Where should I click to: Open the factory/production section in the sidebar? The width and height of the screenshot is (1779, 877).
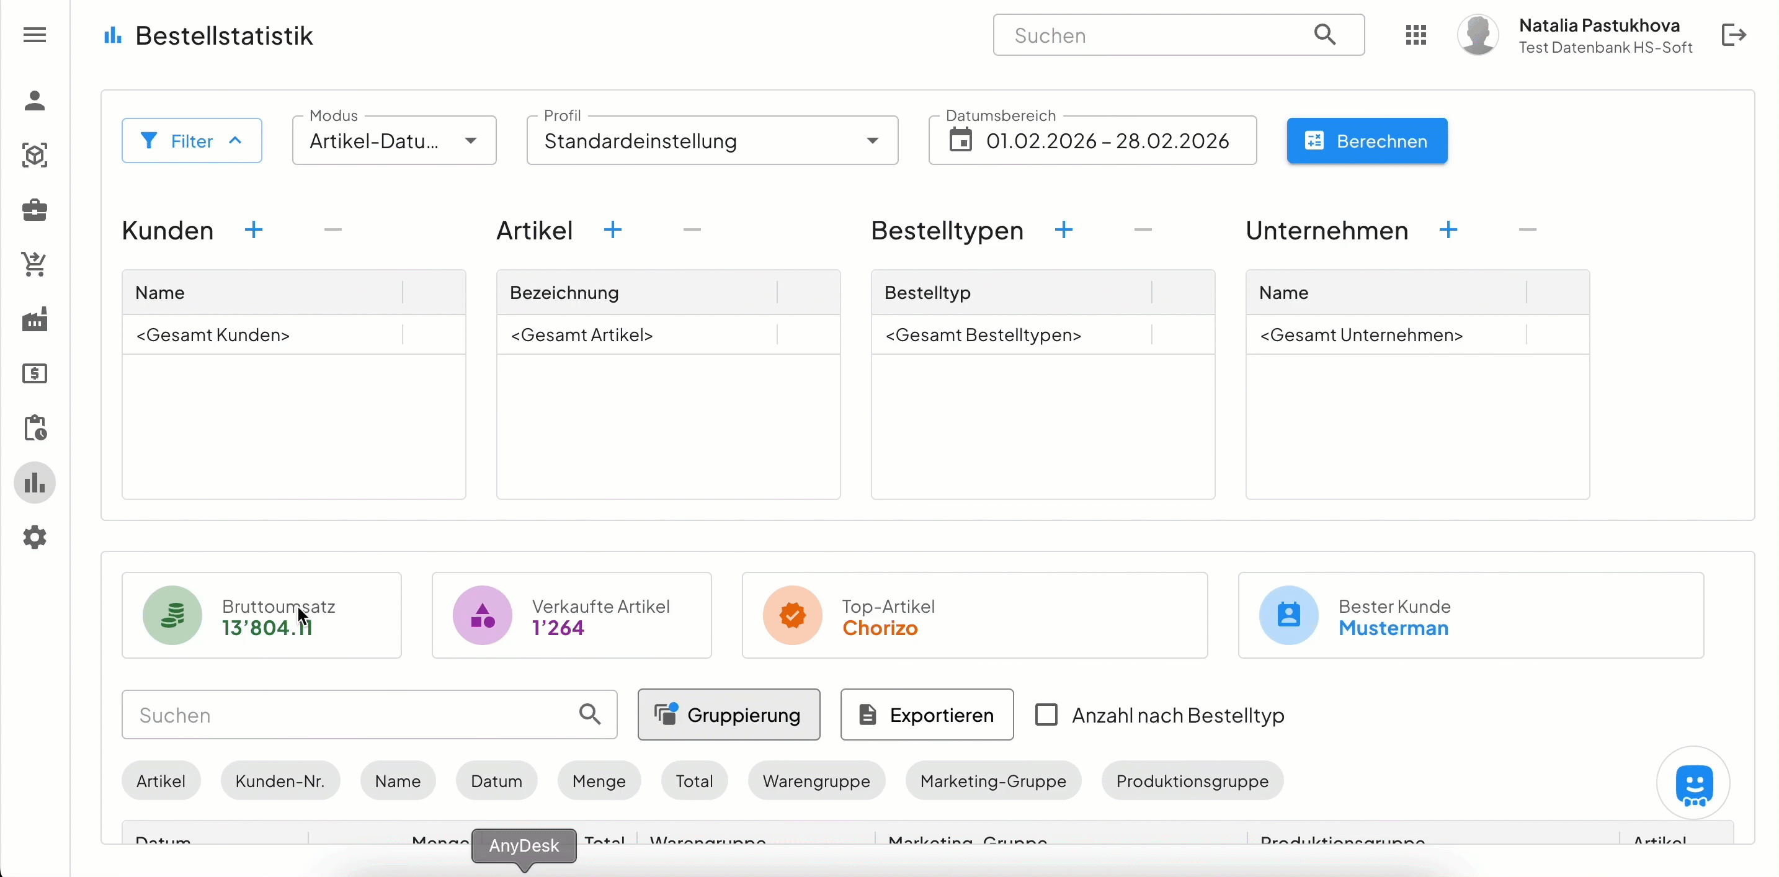(x=35, y=319)
